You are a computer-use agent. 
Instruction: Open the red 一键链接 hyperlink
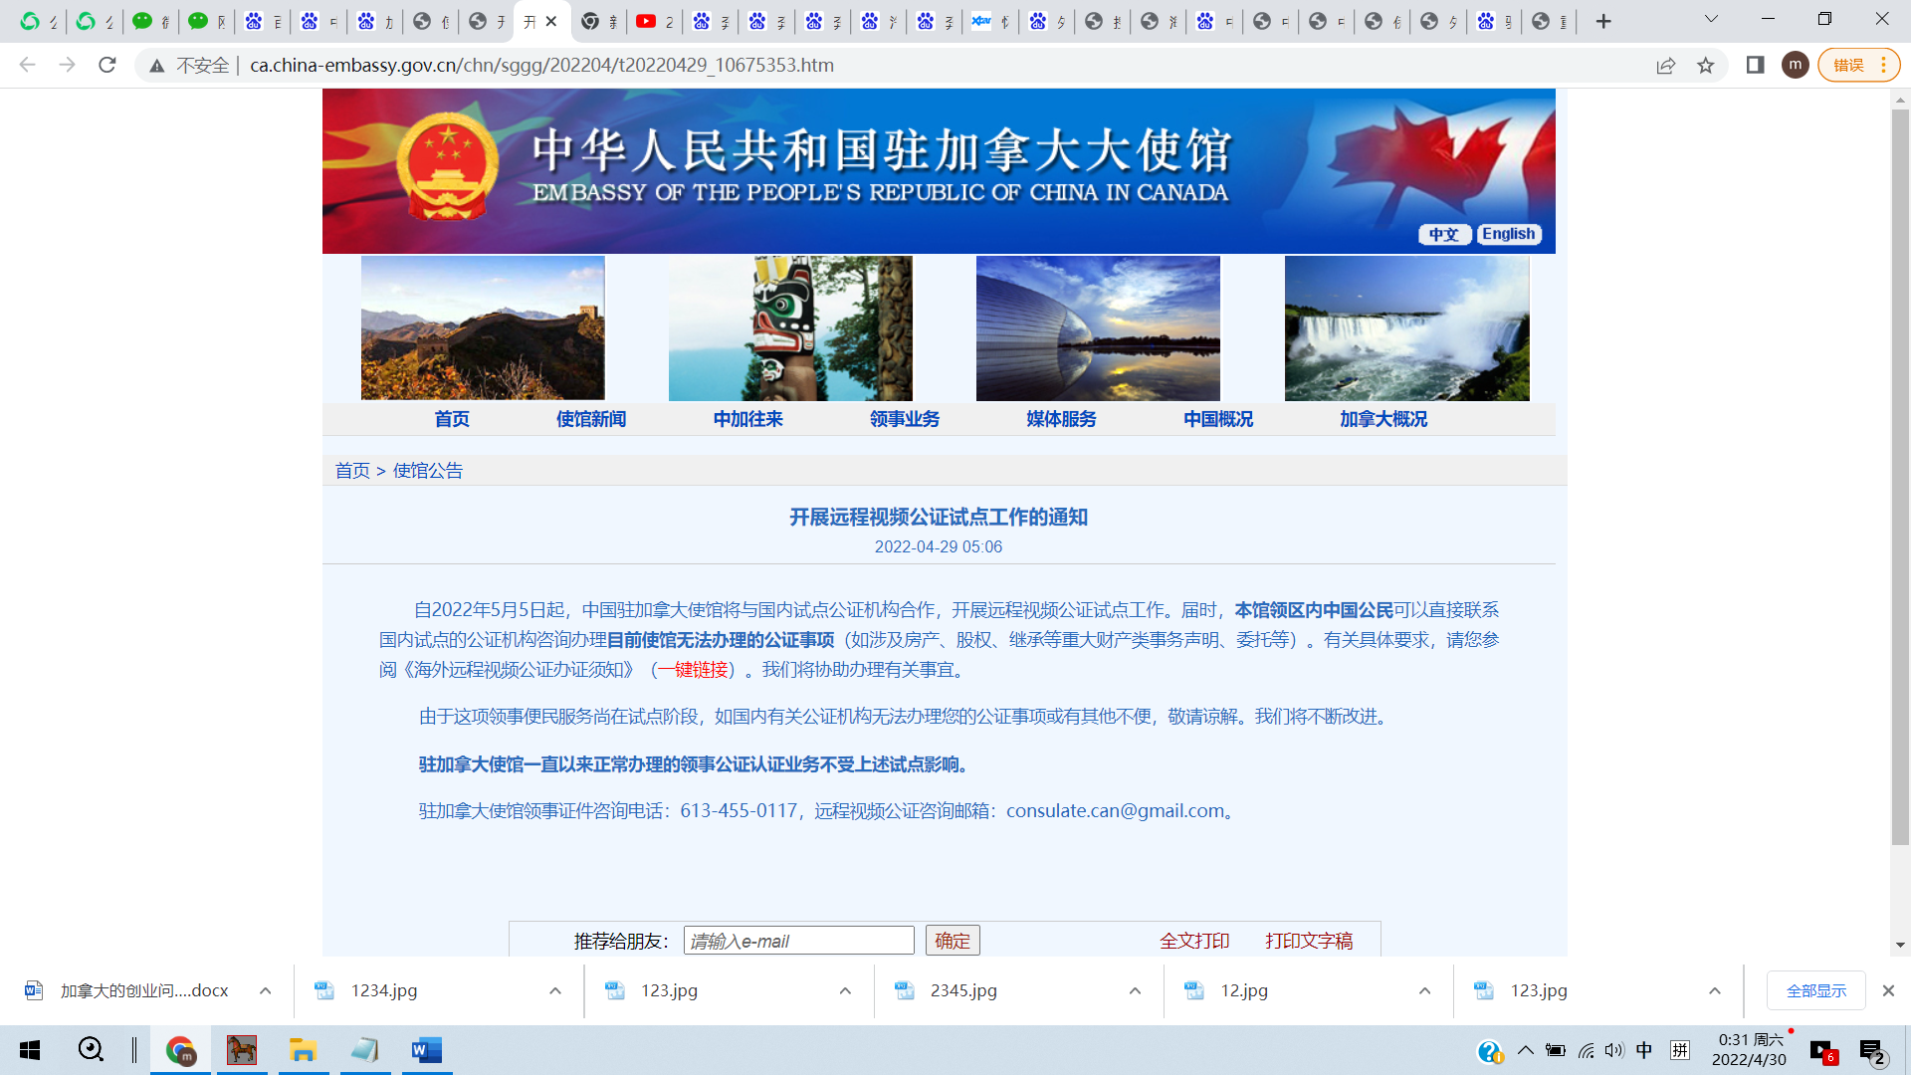(693, 670)
